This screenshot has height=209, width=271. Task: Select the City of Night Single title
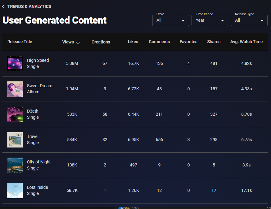pos(39,165)
